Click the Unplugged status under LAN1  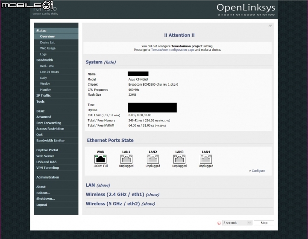126,166
